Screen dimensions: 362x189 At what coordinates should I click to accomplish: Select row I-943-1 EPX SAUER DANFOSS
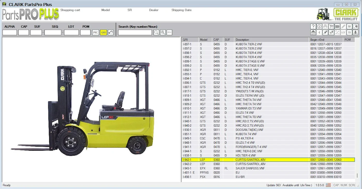tap(268, 168)
